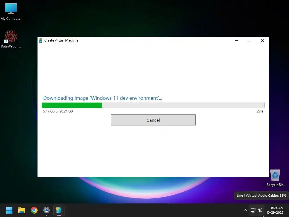Show hidden system tray icons
The image size is (289, 217).
[x=245, y=210]
